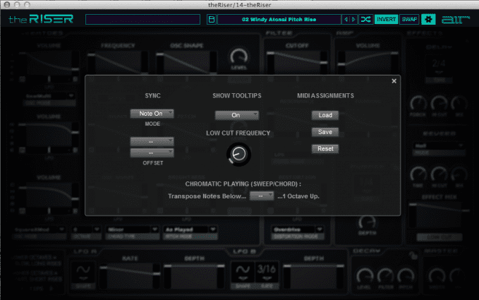Close the settings dialog with X
Screen dimensions: 479x300
[394, 80]
